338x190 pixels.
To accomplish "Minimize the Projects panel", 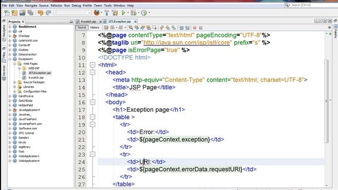I will click(71, 22).
